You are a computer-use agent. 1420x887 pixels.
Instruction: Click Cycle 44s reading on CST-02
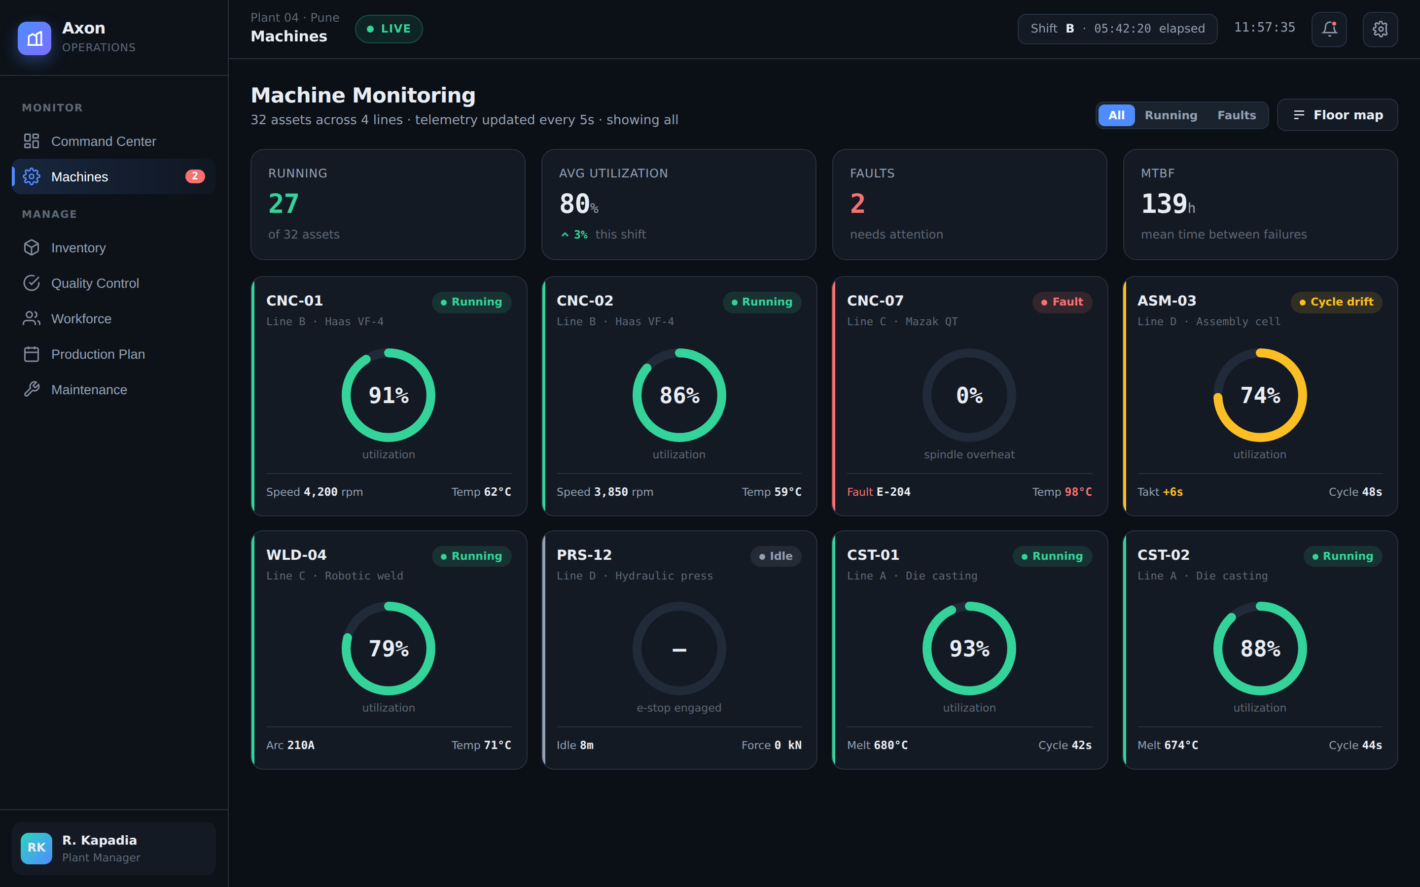(1355, 745)
